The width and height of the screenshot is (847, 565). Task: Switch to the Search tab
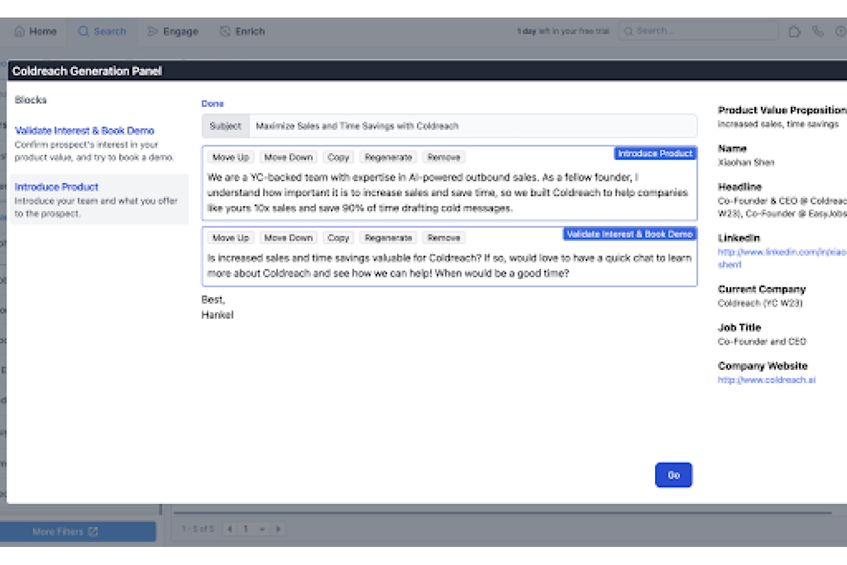[102, 32]
